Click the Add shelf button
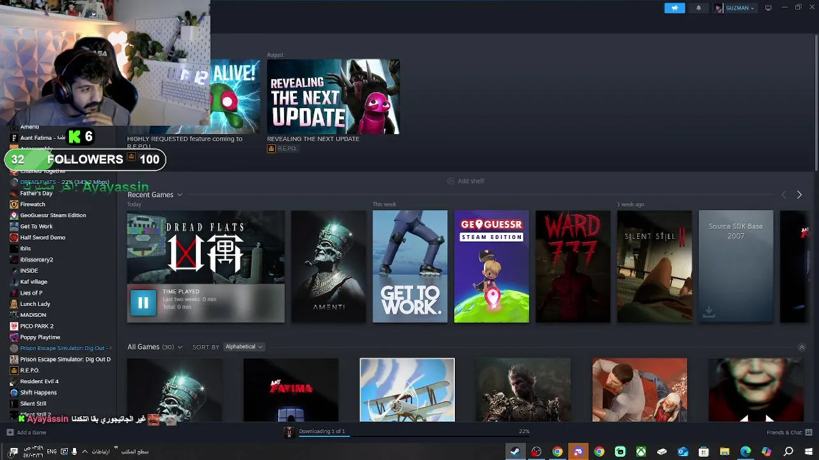Viewport: 819px width, 460px height. pyautogui.click(x=465, y=181)
